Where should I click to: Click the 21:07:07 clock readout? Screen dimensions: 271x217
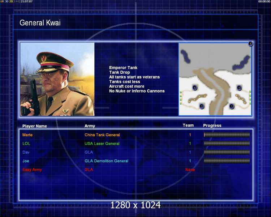click(x=27, y=1)
